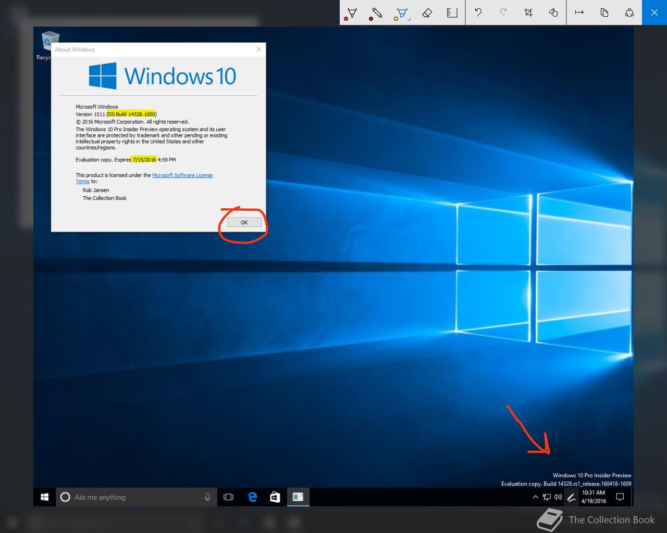Click The Collection Book licensee text
Viewport: 667px width, 533px height.
click(105, 198)
